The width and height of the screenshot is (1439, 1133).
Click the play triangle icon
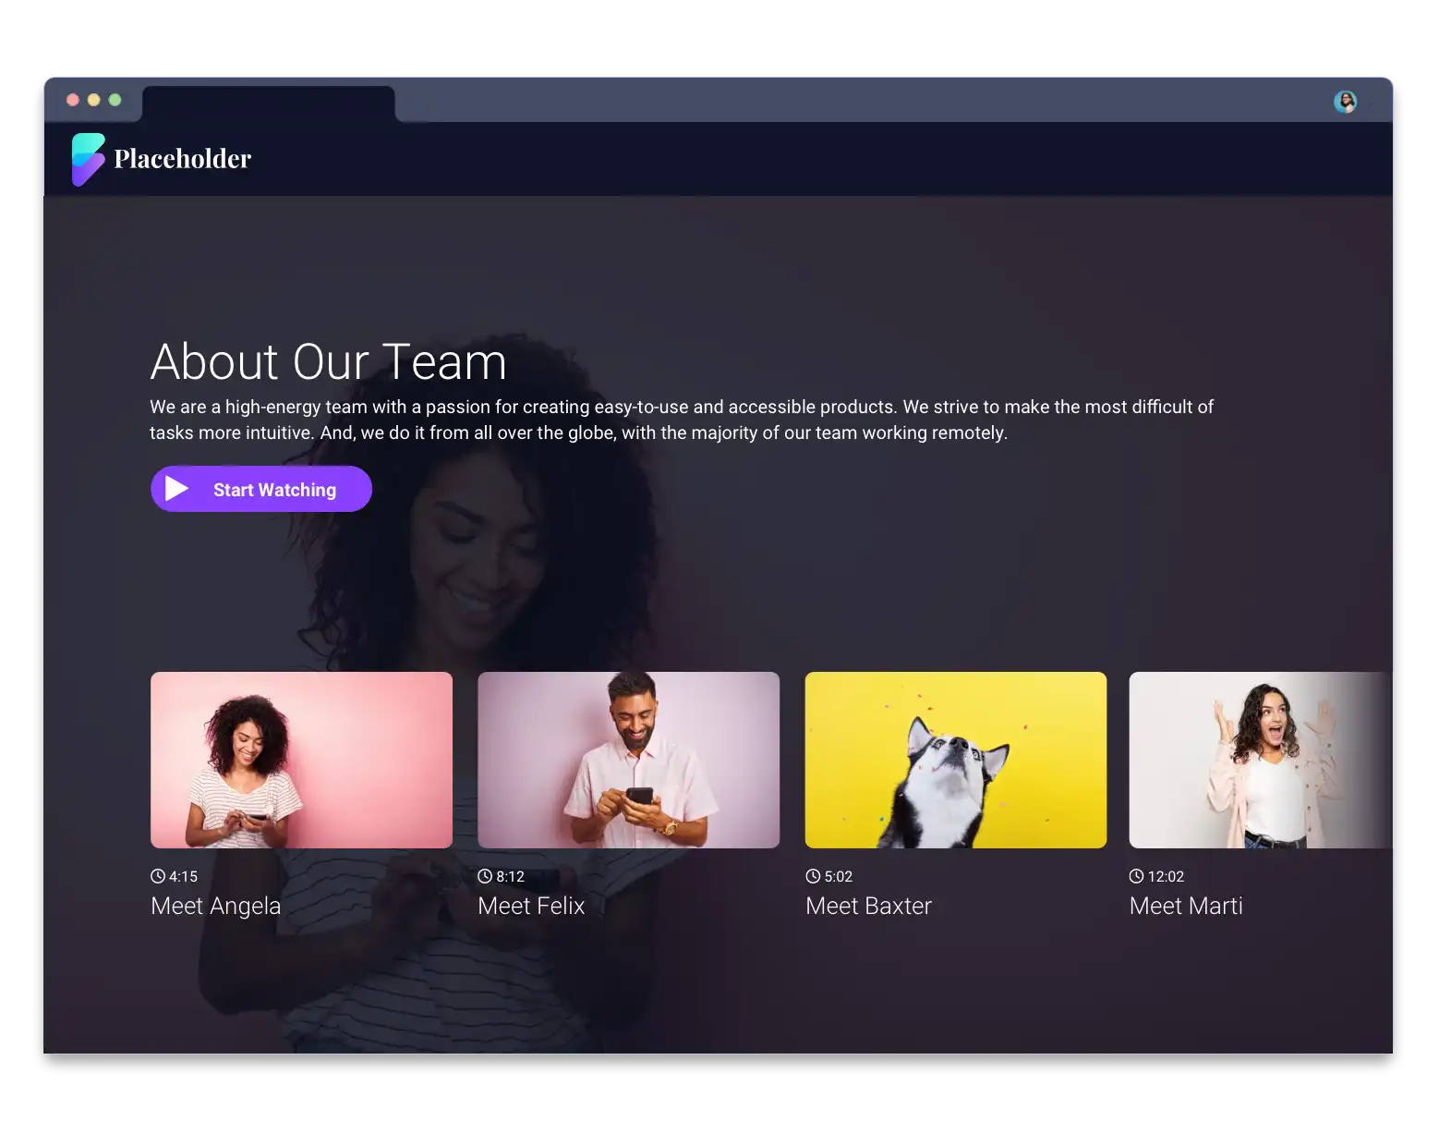coord(176,489)
